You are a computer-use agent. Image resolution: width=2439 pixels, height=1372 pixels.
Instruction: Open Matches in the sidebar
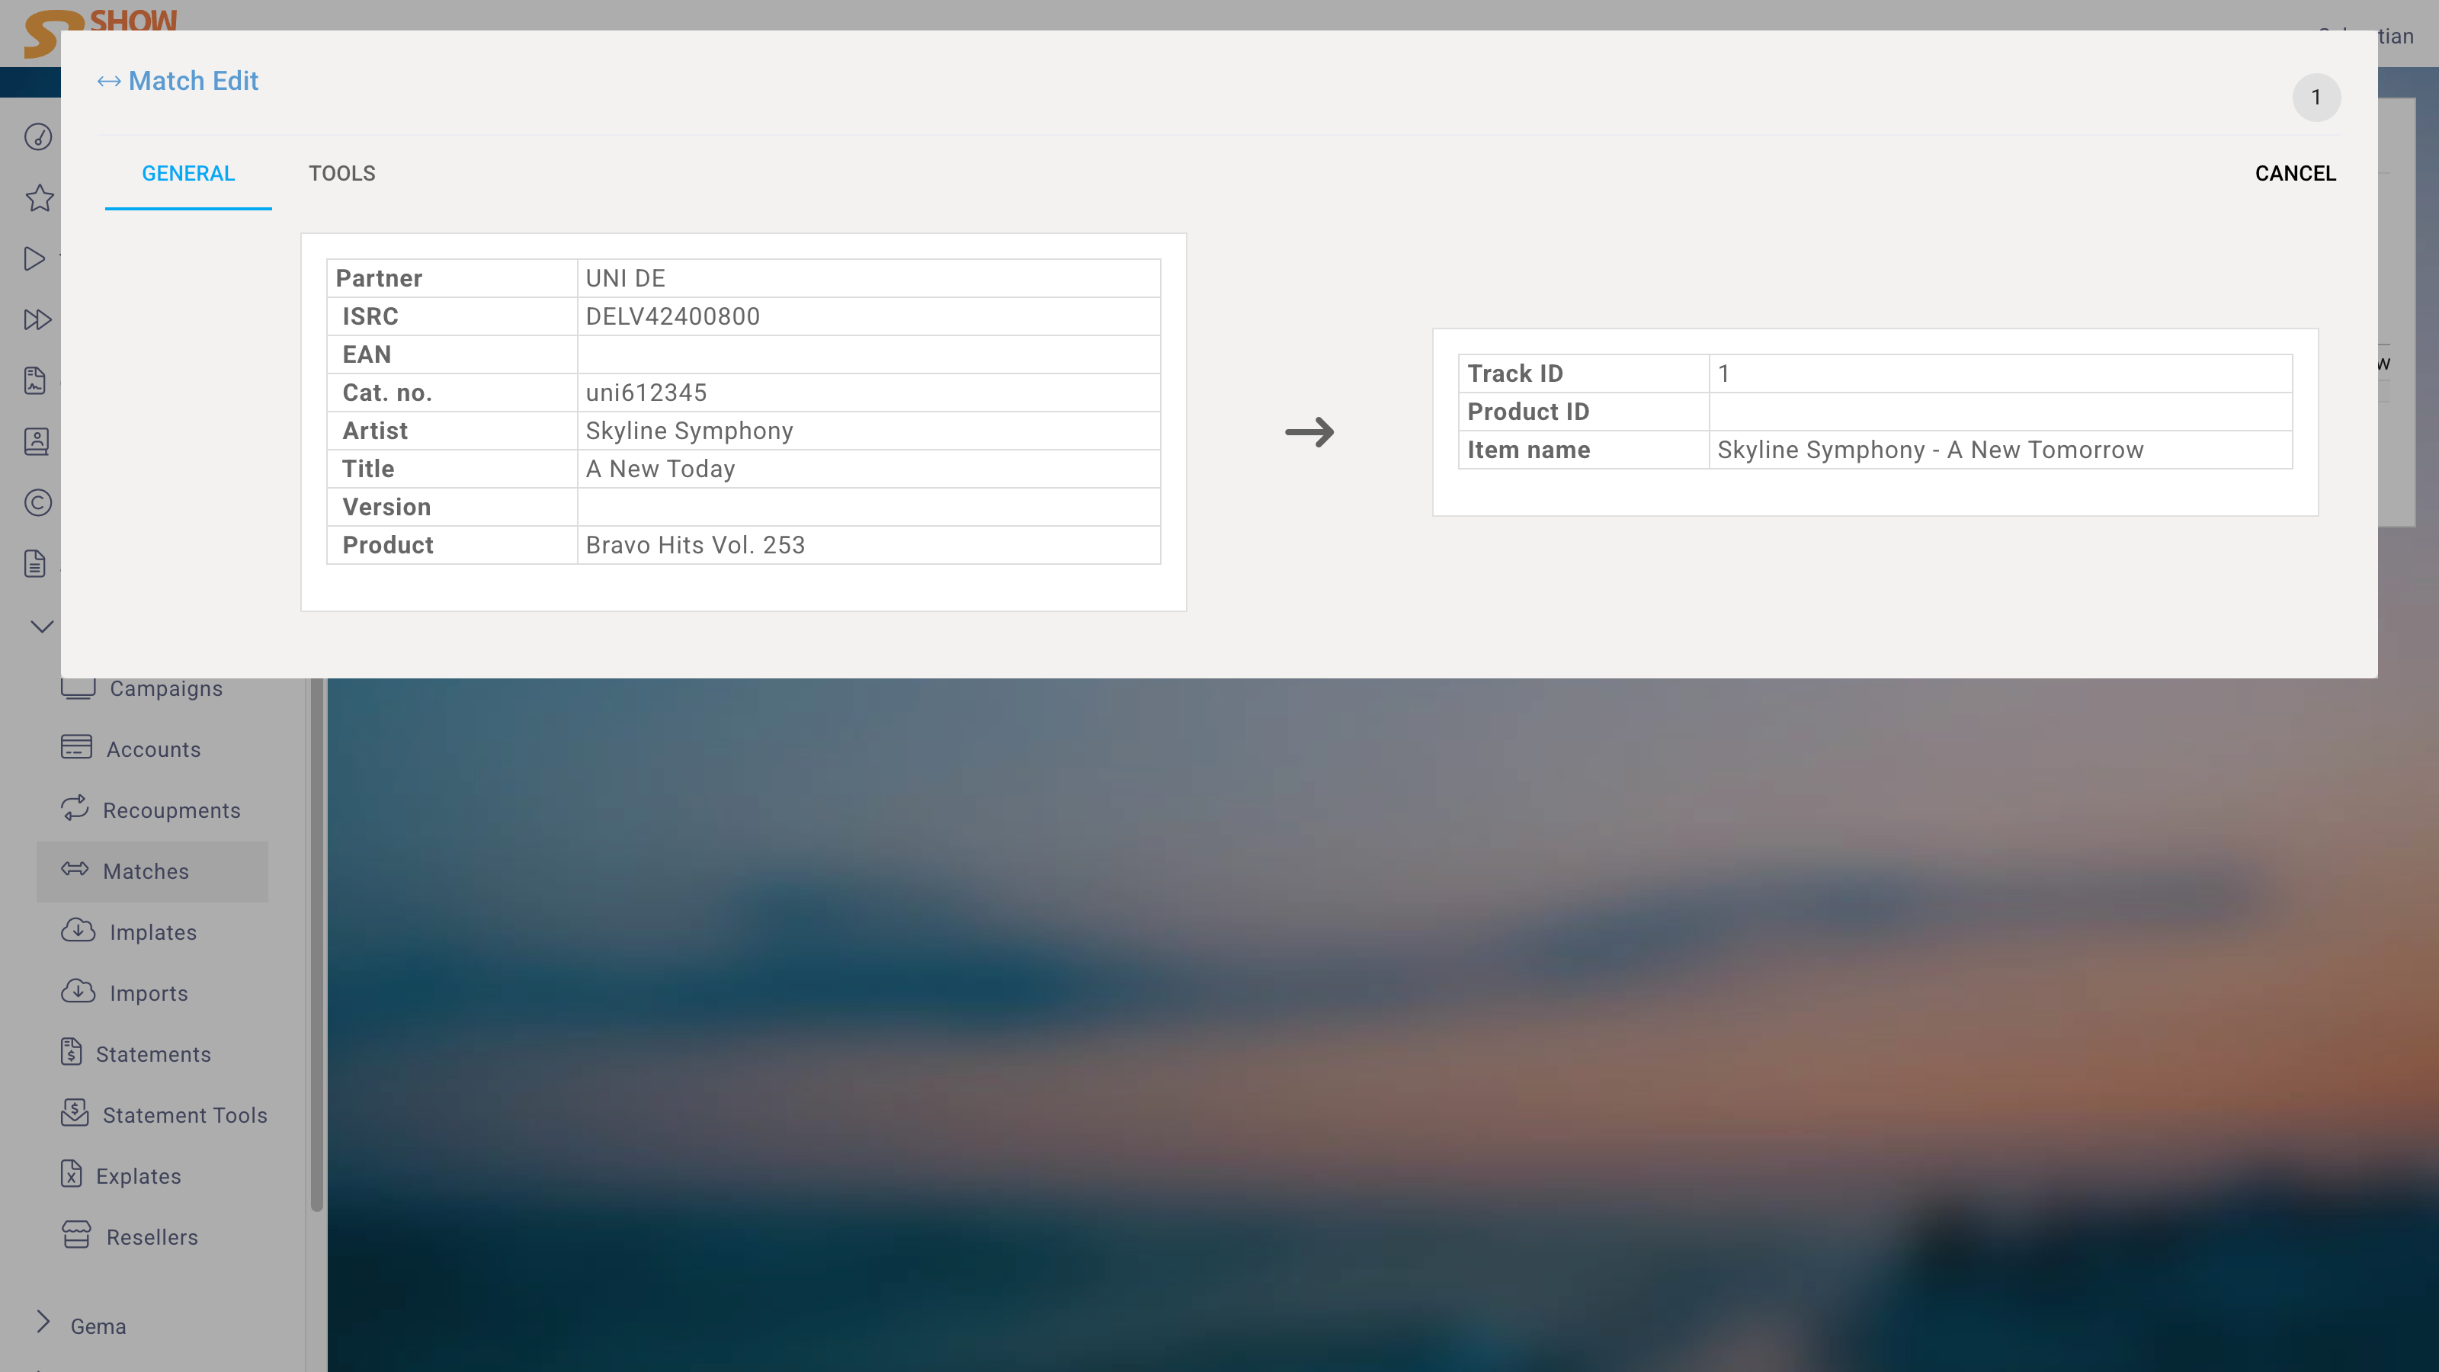point(146,871)
